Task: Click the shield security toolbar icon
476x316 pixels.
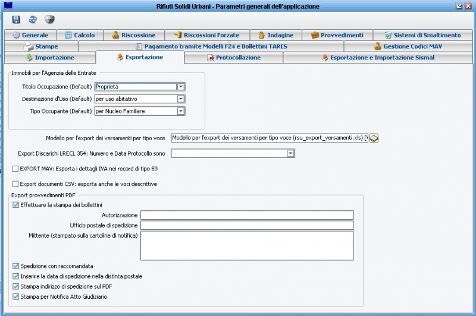Action: [49, 20]
